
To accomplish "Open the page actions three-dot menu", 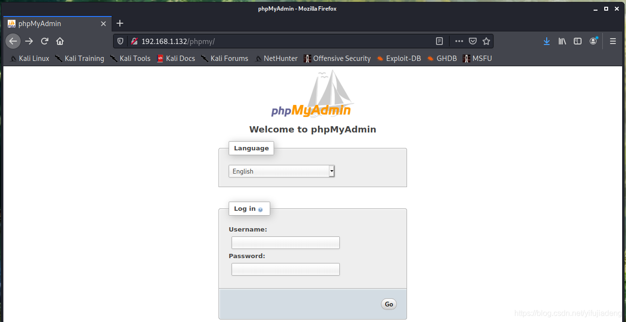I will click(459, 41).
